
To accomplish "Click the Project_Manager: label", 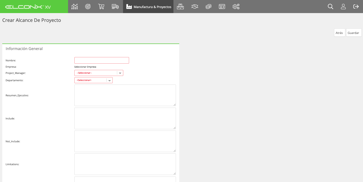I will coord(16,73).
